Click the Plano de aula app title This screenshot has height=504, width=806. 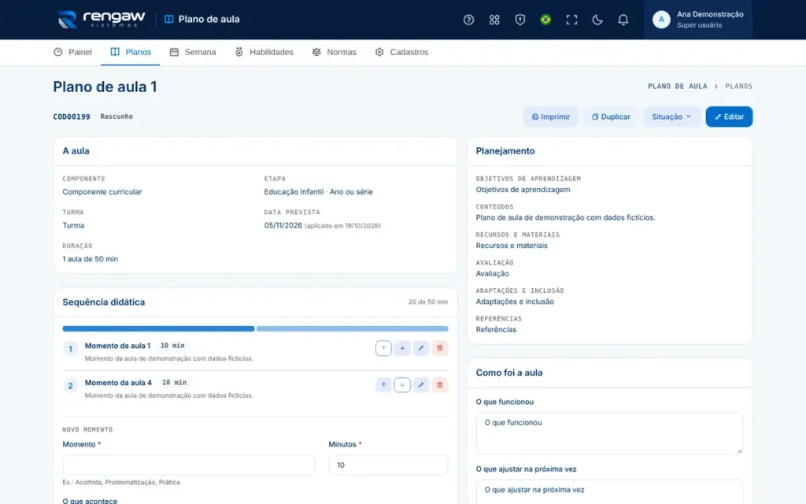coord(202,20)
